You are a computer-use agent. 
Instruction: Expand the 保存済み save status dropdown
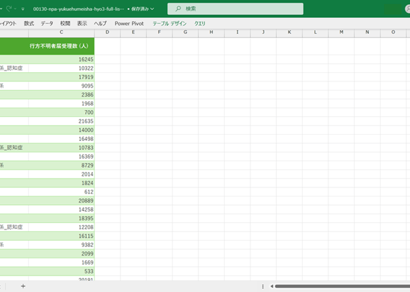[x=142, y=9]
